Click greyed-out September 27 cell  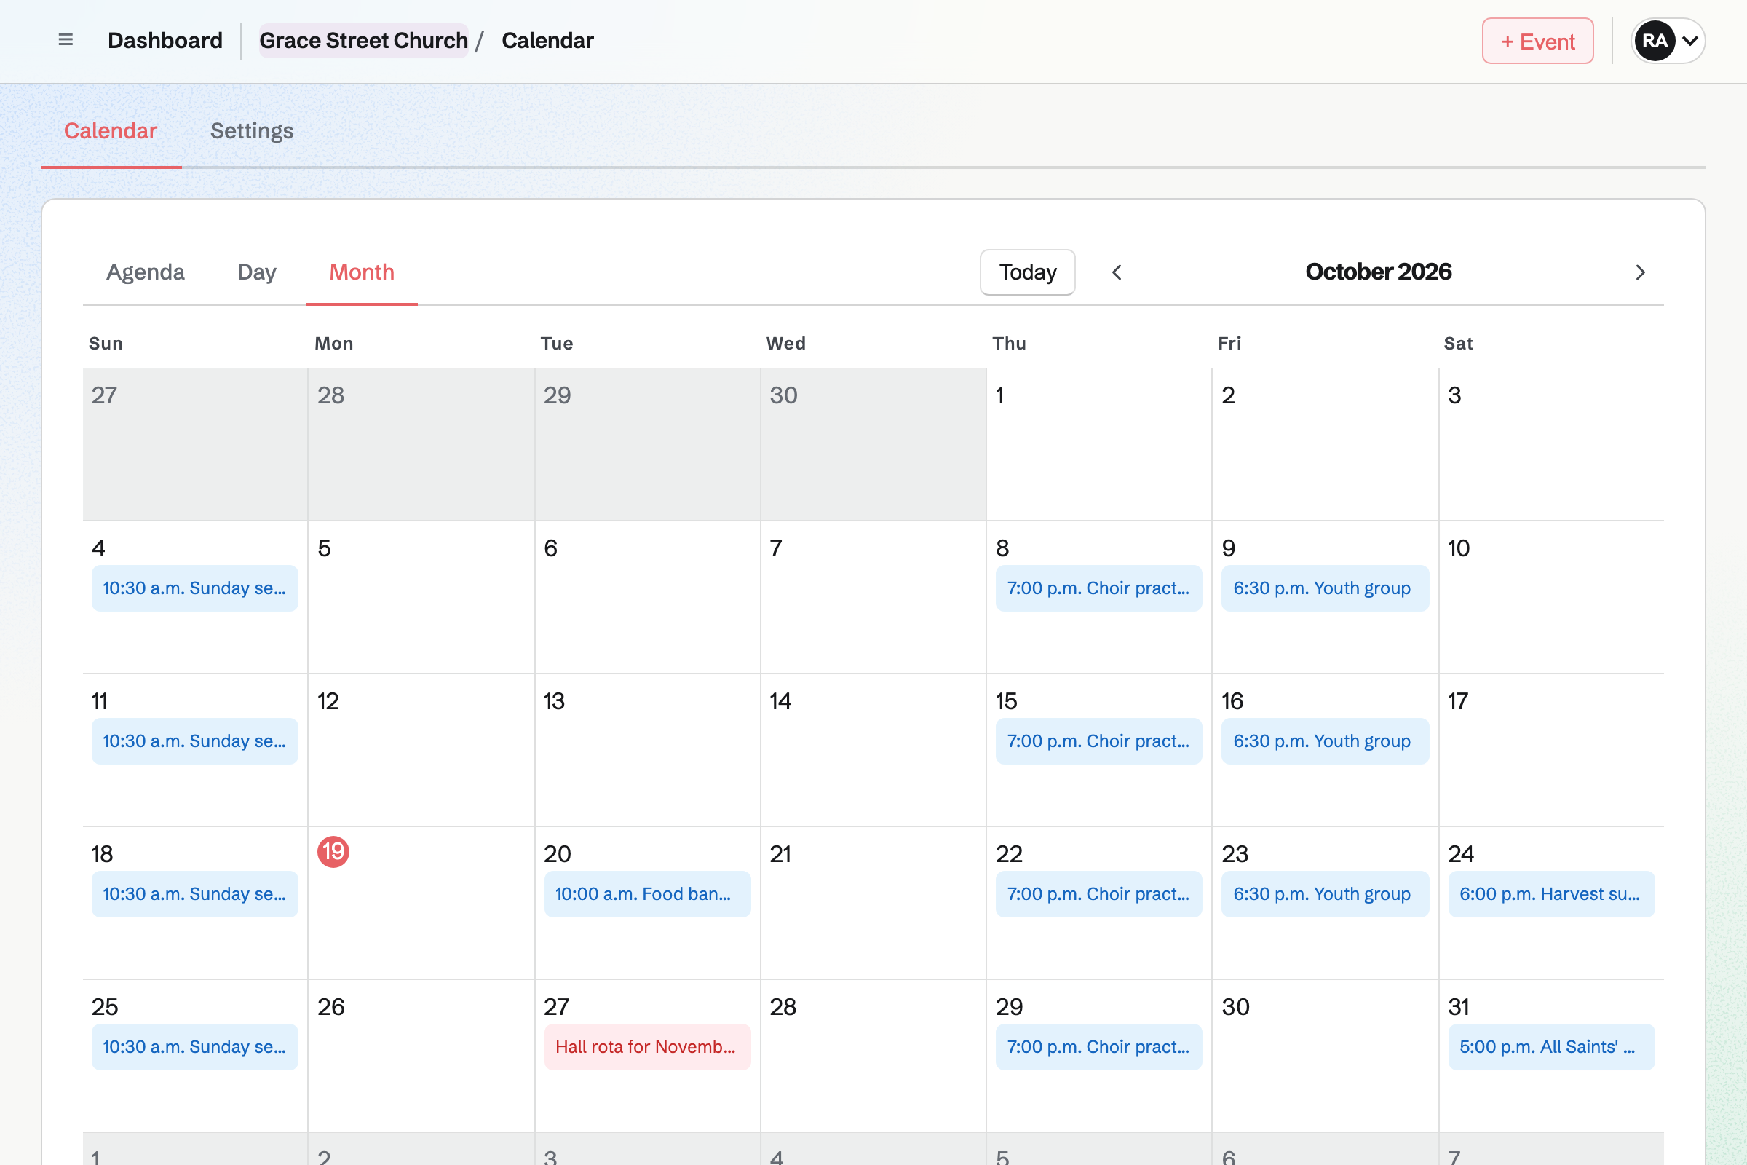(194, 444)
